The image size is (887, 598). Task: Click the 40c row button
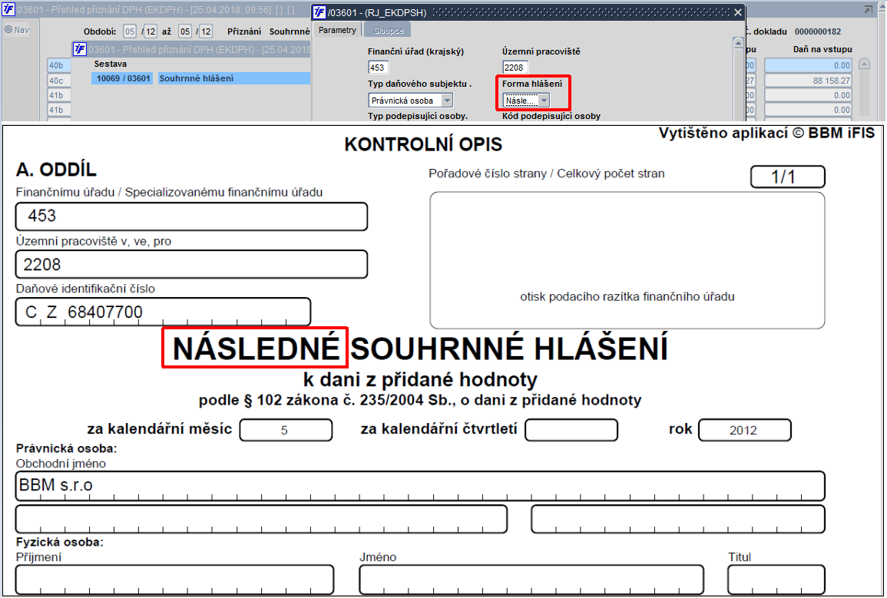tap(59, 81)
